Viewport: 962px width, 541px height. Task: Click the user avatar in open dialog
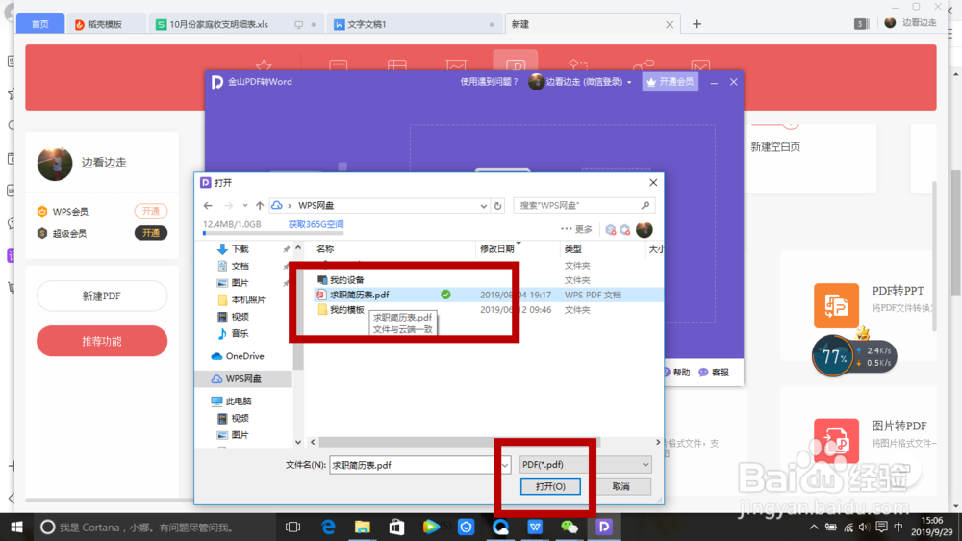pyautogui.click(x=645, y=230)
